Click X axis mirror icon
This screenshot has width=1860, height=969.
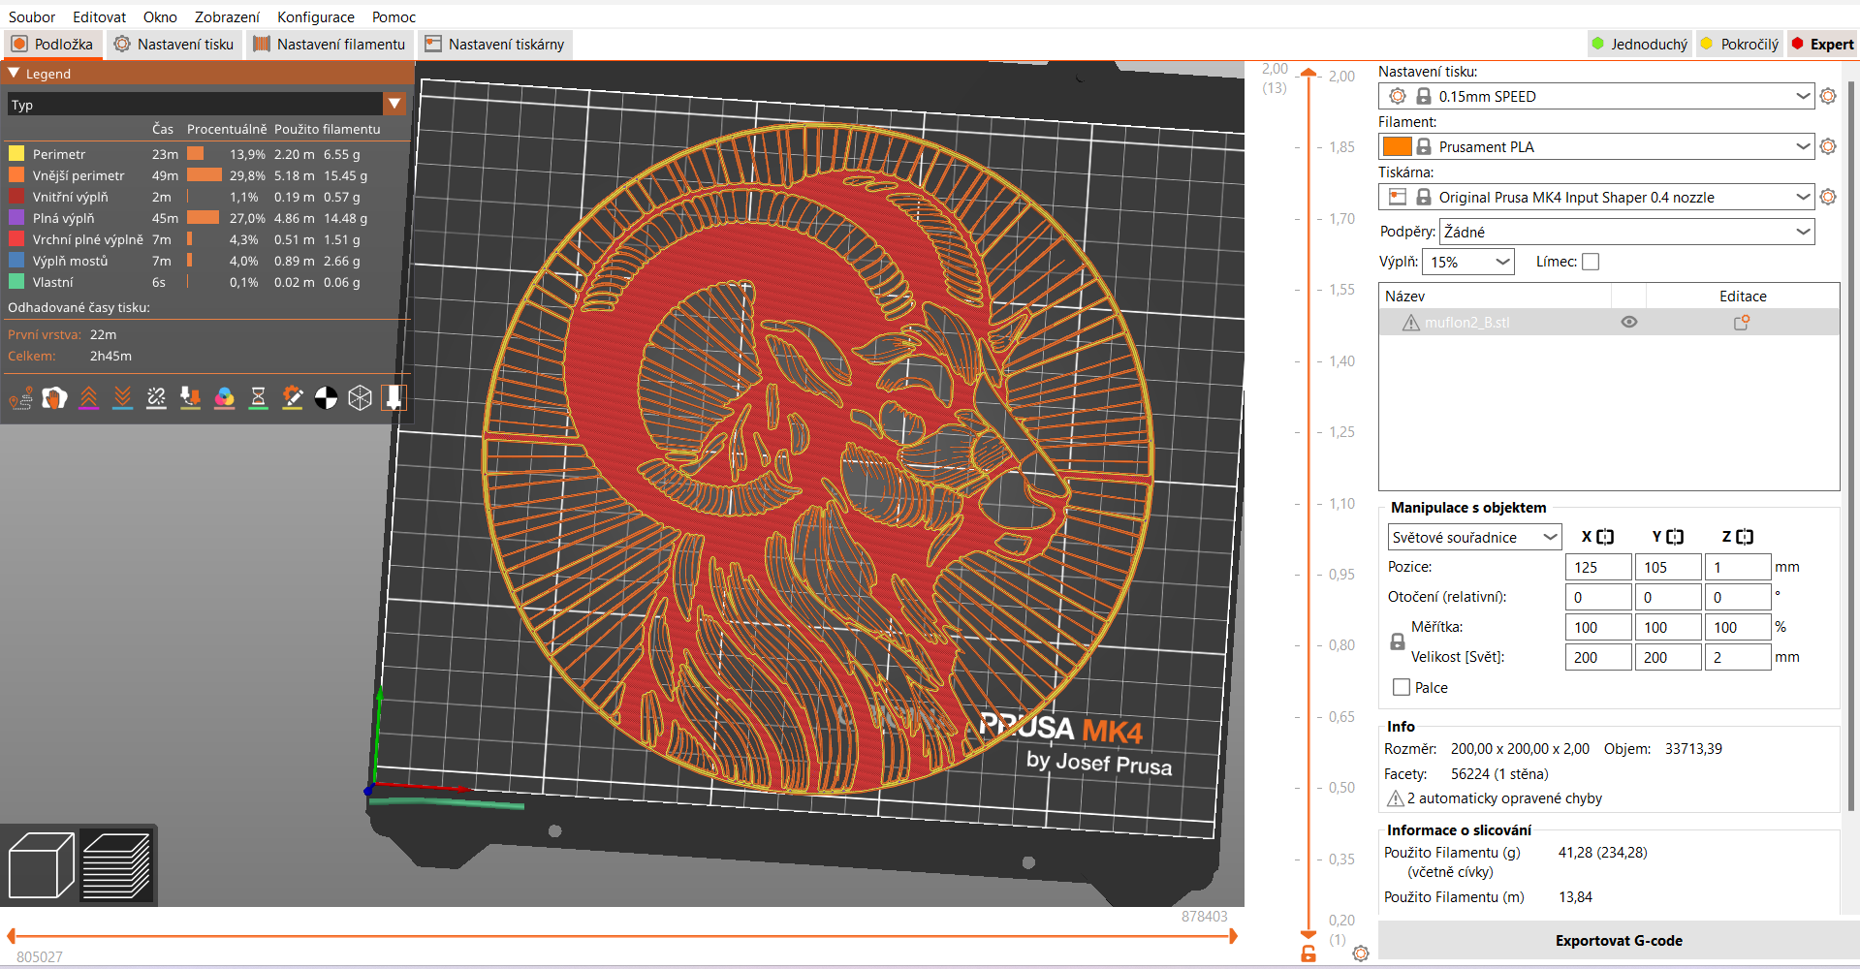[1605, 537]
